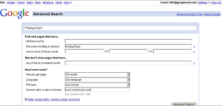Click the 'Results per page:' label
The height and width of the screenshot is (106, 222).
click(x=36, y=74)
